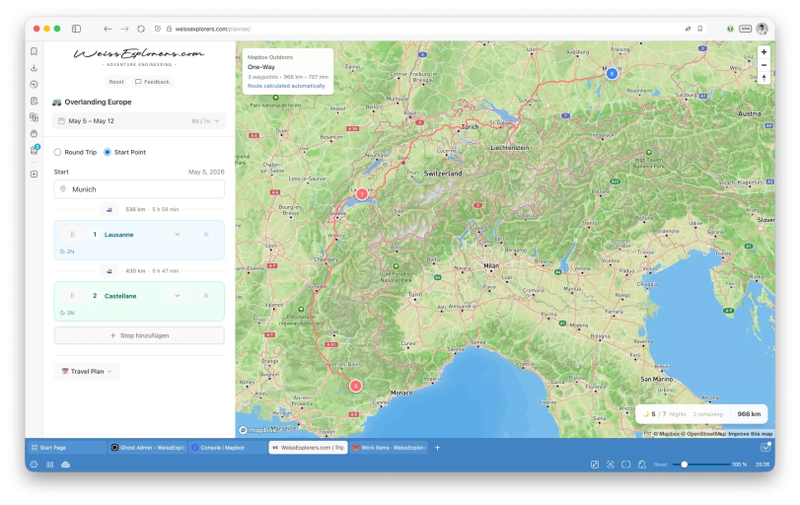
Task: Open the Travel Plan dropdown
Action: pos(87,372)
